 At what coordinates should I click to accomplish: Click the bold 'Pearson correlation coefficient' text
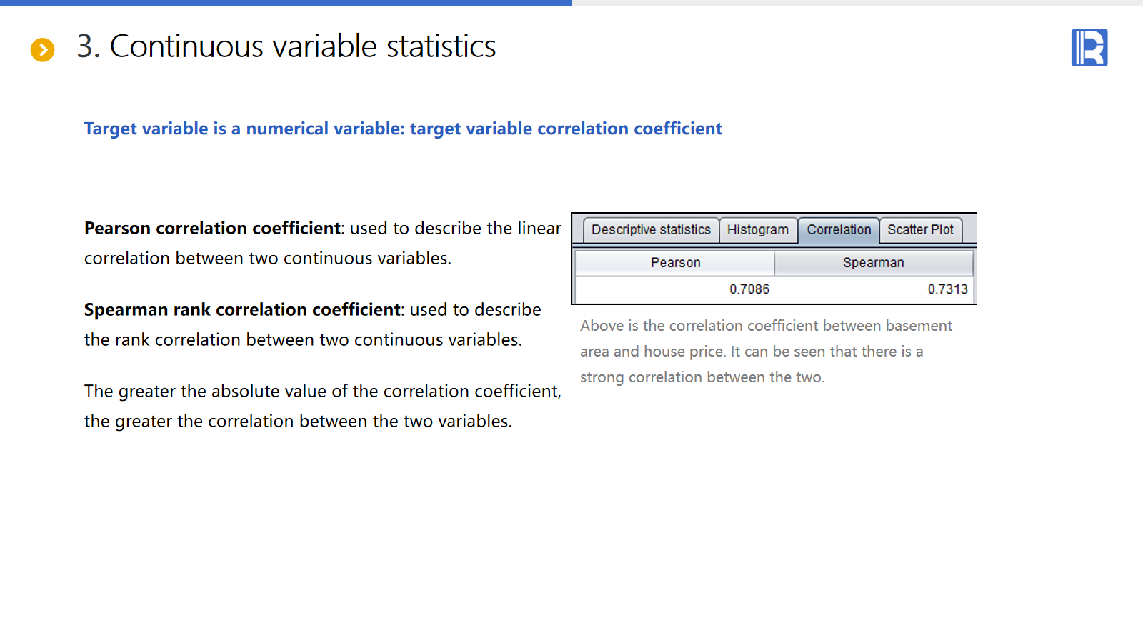(212, 229)
